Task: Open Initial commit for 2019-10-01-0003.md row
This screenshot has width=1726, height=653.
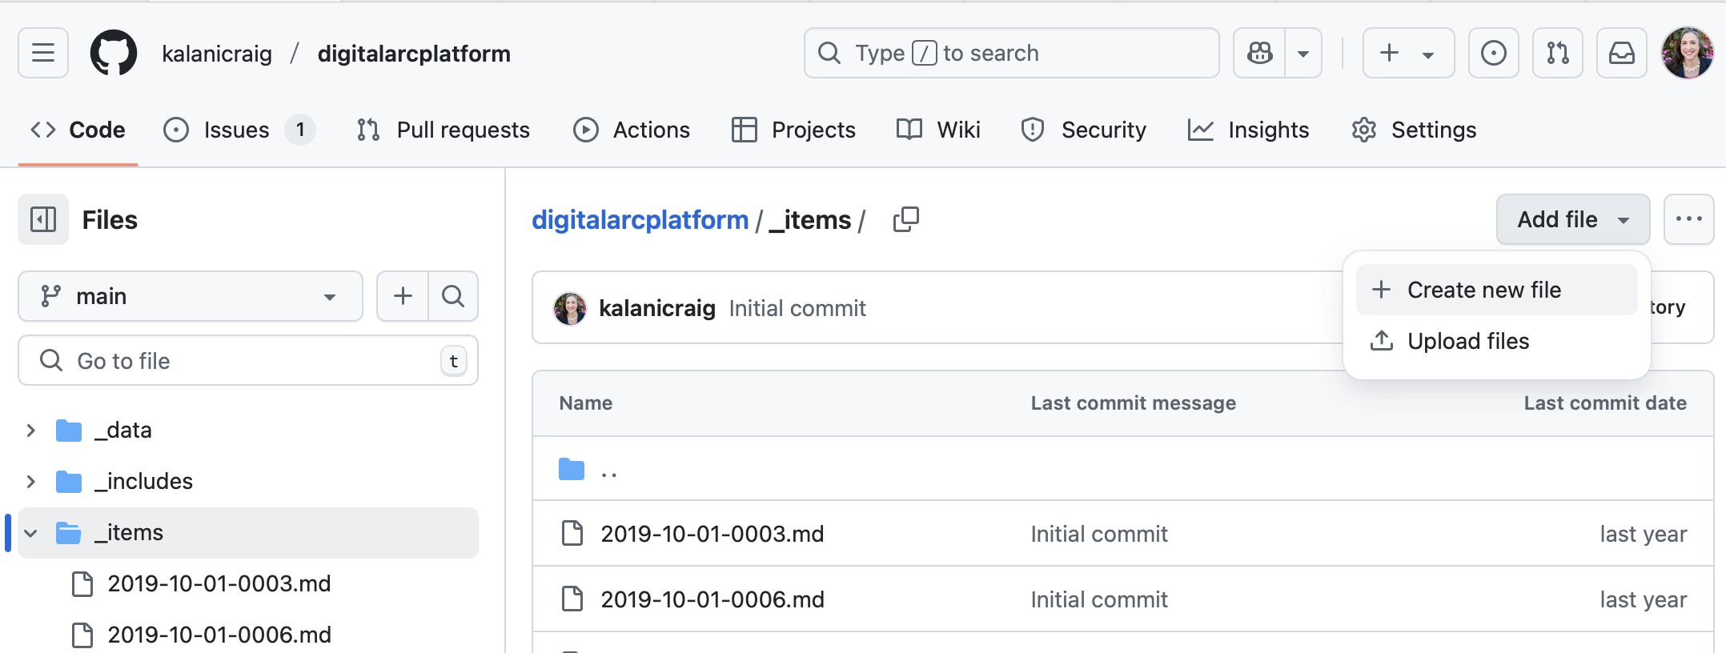Action: 1099,534
